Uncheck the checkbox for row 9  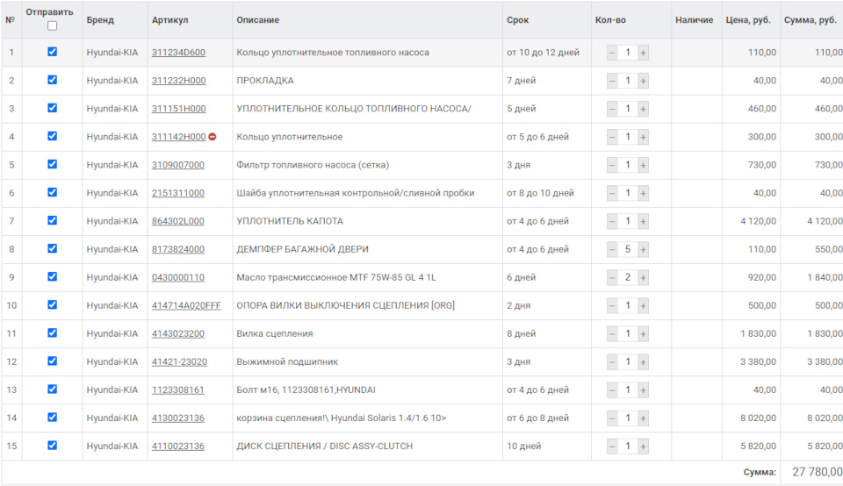(x=52, y=276)
